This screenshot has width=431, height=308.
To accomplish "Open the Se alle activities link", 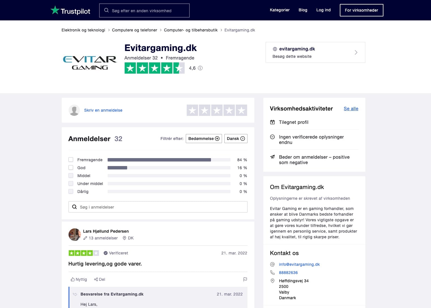I will click(x=351, y=109).
